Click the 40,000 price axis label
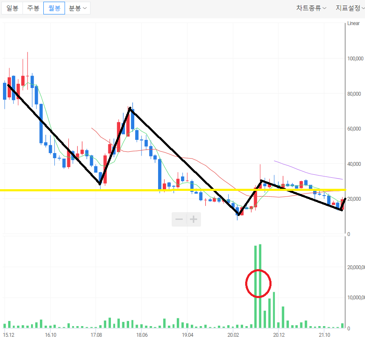This screenshot has height=341, width=365. [x=354, y=164]
